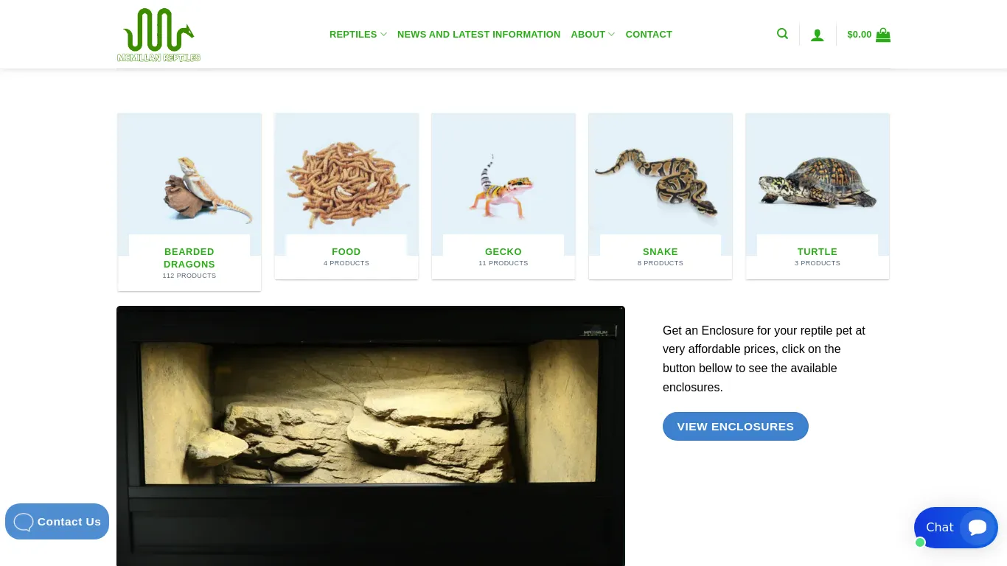
Task: Click the white chat bubble icon
Action: coord(978,527)
